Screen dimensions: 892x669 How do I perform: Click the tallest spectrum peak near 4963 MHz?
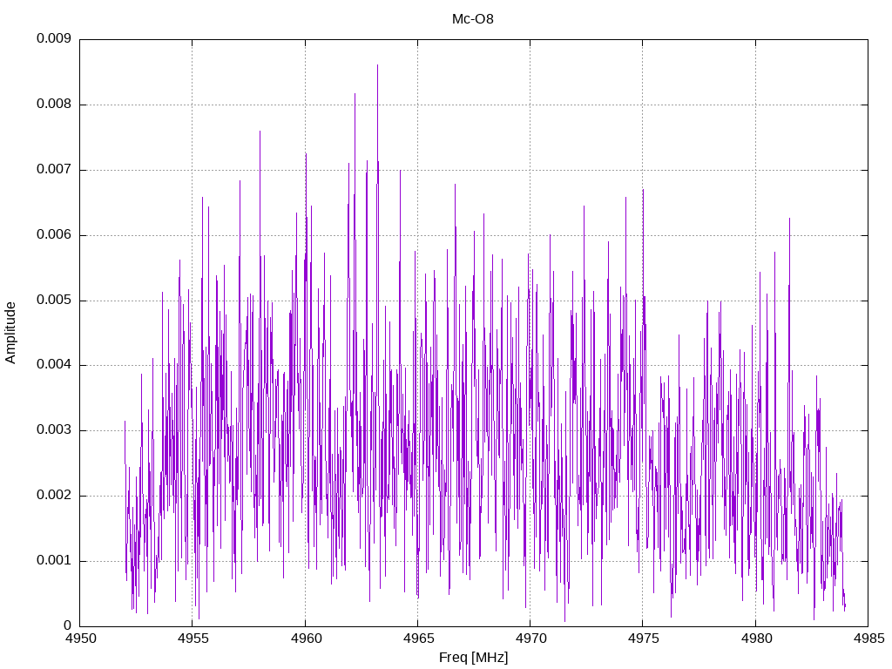tap(377, 66)
